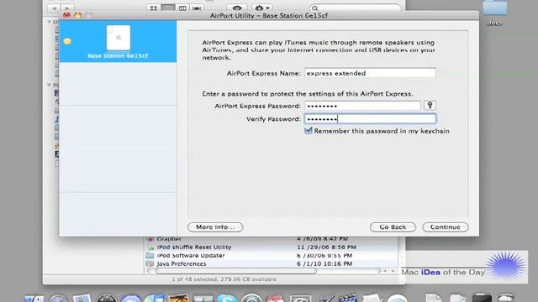Viewport: 538px width, 302px height.
Task: Click the Finder search field
Action: 355,8
